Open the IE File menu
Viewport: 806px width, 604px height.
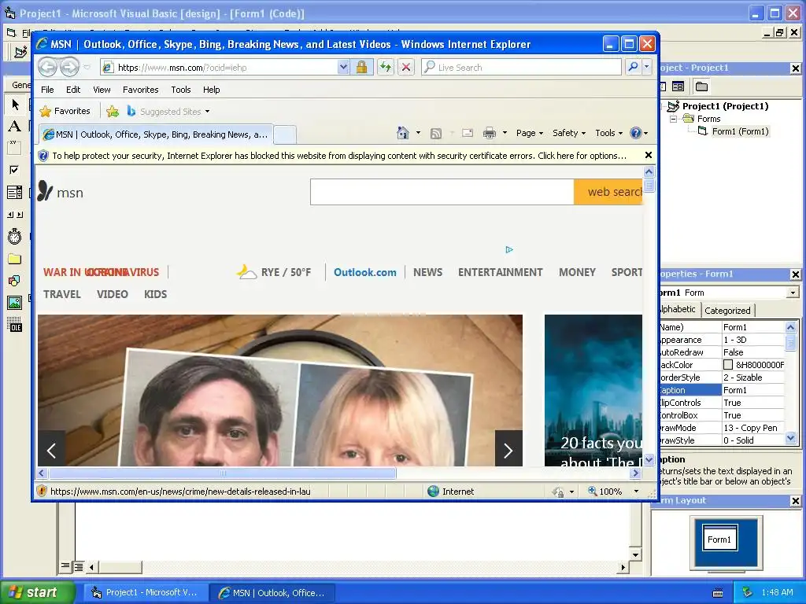(x=47, y=90)
